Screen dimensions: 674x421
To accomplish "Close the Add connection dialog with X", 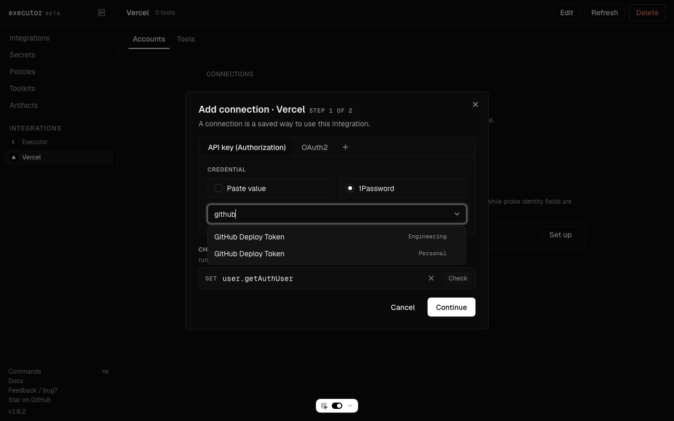I will (x=475, y=105).
